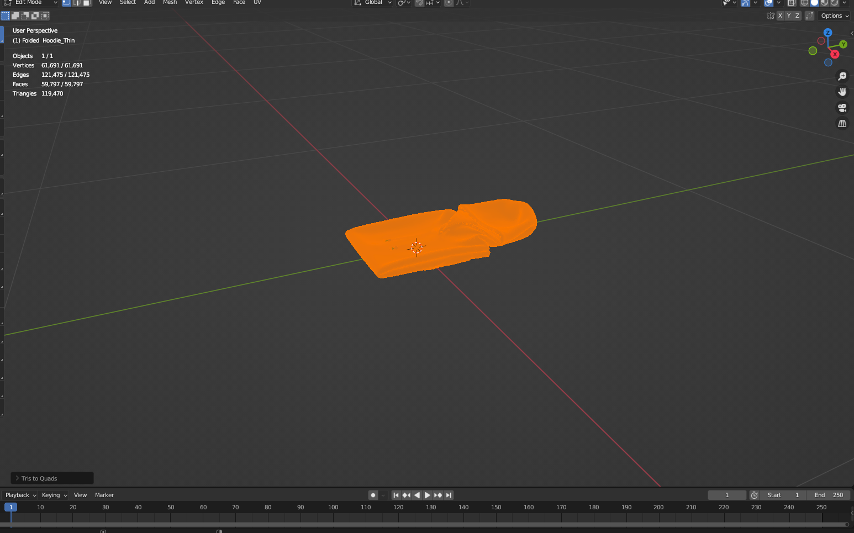Viewport: 854px width, 533px height.
Task: Select the pan hand viewport icon
Action: [842, 92]
